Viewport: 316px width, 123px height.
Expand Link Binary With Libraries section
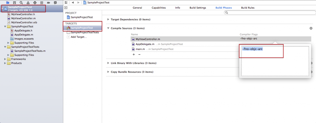pyautogui.click(x=108, y=63)
